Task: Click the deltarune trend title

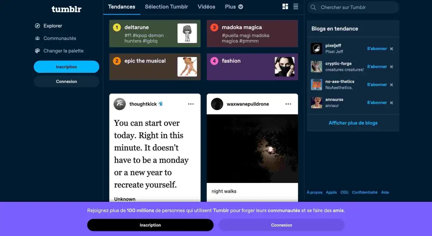Action: [137, 27]
